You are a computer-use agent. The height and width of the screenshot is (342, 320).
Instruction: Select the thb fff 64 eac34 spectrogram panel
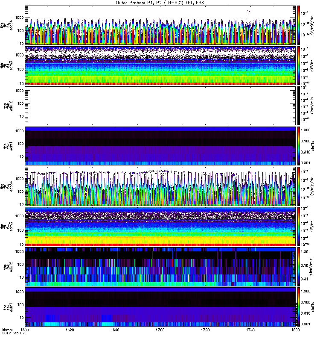[160, 25]
